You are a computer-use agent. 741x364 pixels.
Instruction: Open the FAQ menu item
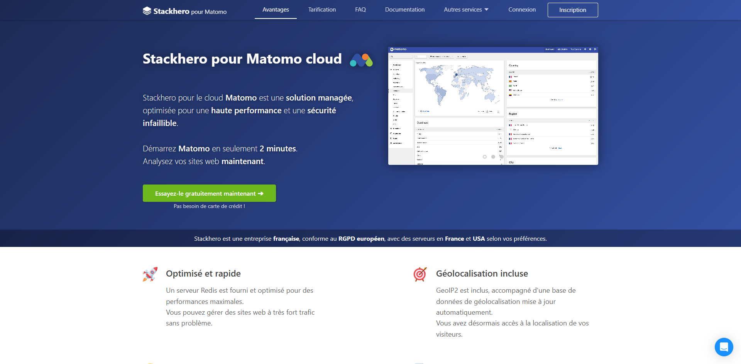pos(360,10)
